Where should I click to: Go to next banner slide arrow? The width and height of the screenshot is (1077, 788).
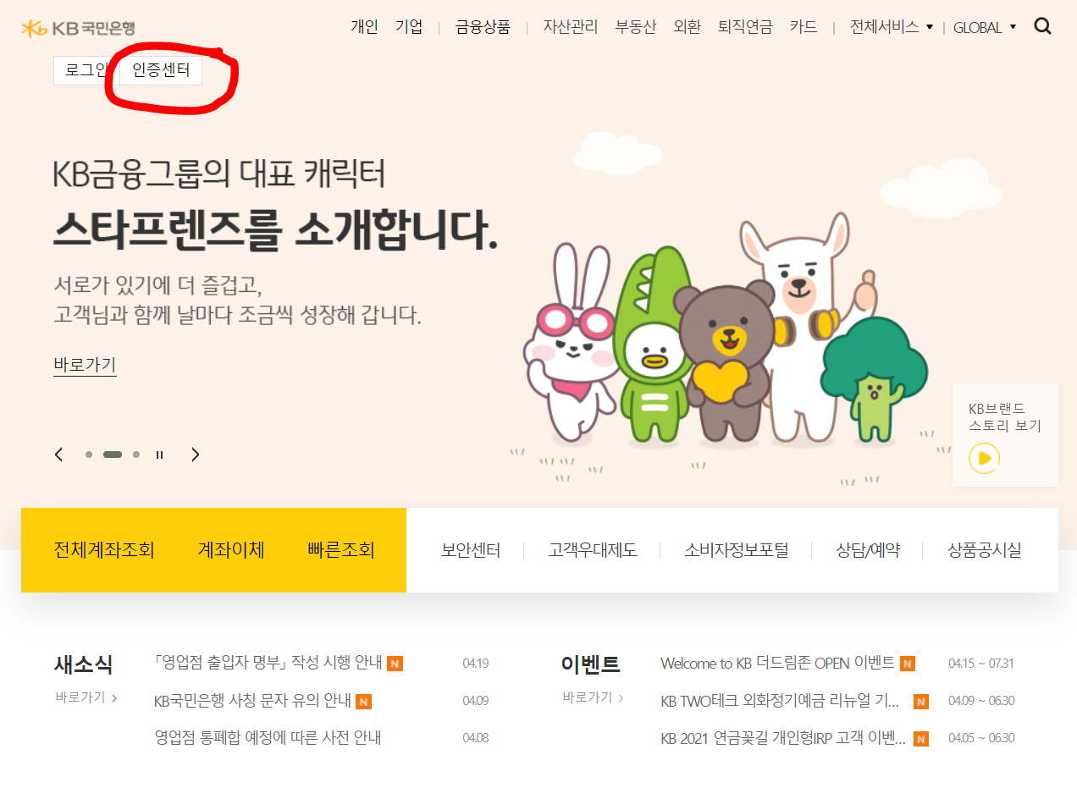196,455
